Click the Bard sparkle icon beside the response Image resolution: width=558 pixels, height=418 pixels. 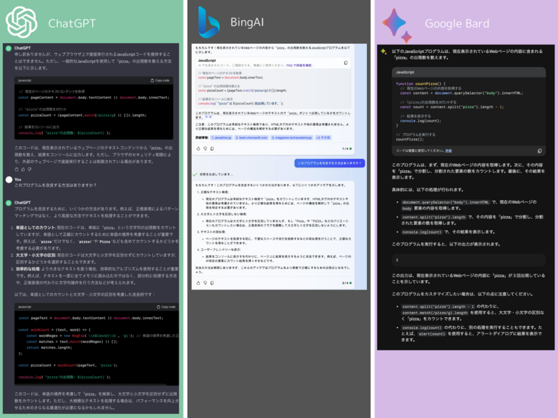point(384,52)
